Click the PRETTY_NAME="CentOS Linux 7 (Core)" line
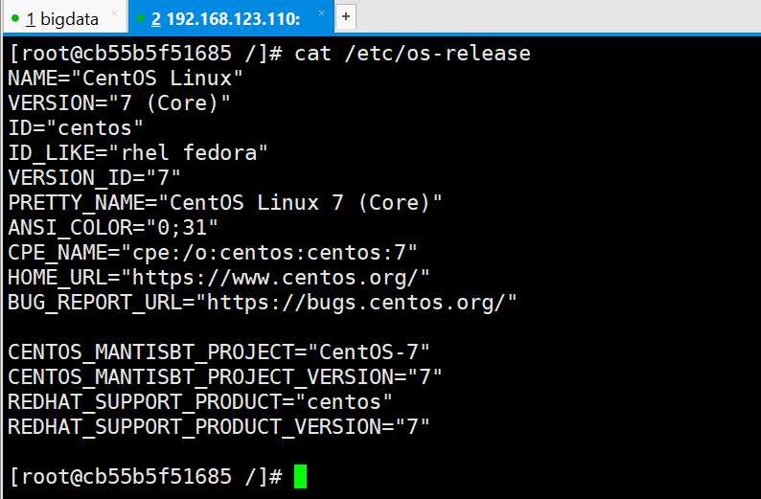The height and width of the screenshot is (499, 761). click(225, 203)
